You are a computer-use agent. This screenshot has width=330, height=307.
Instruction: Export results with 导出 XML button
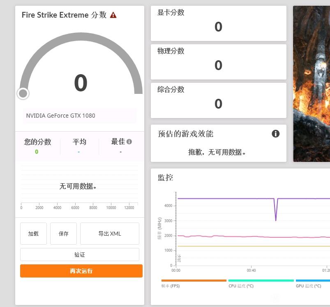click(110, 234)
